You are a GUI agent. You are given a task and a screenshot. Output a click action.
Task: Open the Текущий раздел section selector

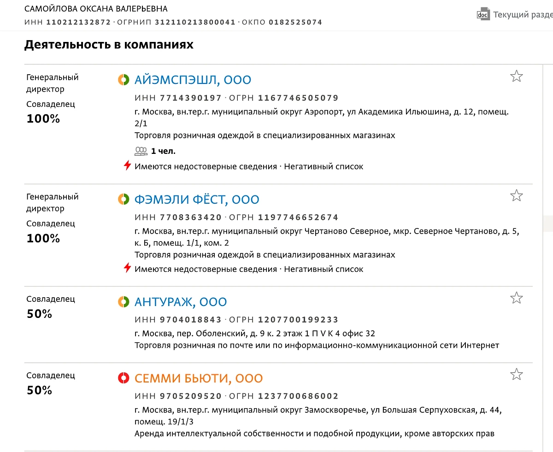point(523,14)
